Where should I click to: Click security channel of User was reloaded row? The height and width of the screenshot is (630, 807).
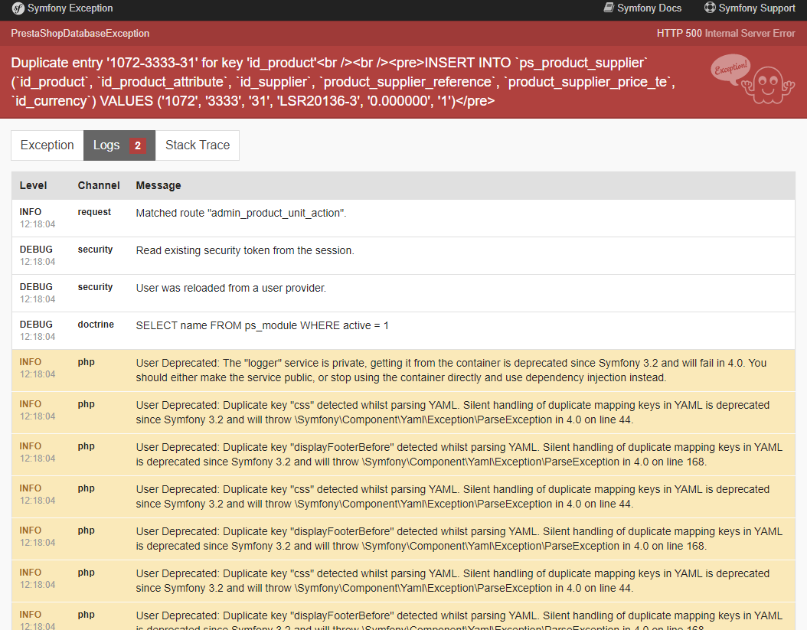(95, 287)
